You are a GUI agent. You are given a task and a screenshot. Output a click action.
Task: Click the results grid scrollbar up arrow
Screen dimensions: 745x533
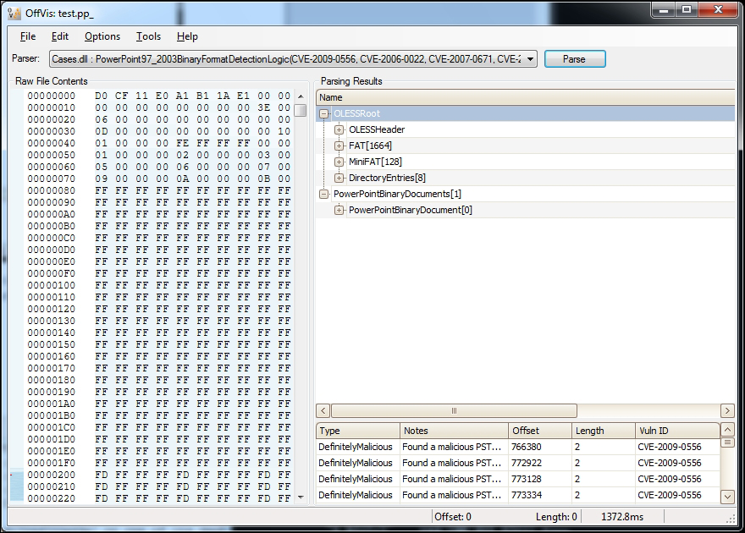tap(726, 429)
